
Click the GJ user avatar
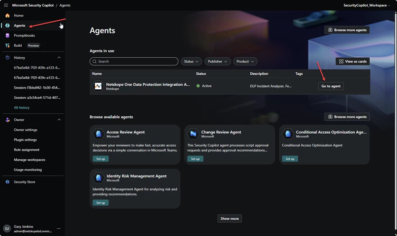(7, 228)
